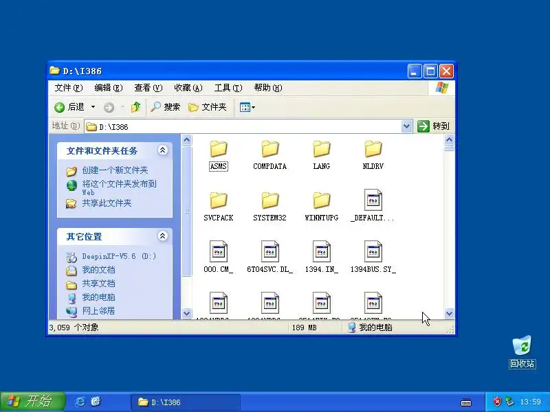Open the Back button history dropdown
550x412 pixels.
pos(93,107)
